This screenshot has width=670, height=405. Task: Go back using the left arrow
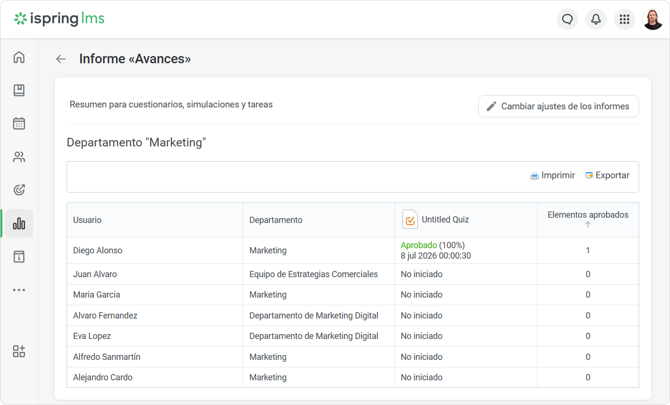(x=61, y=59)
